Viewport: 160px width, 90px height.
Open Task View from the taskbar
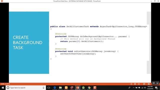tap(49, 88)
